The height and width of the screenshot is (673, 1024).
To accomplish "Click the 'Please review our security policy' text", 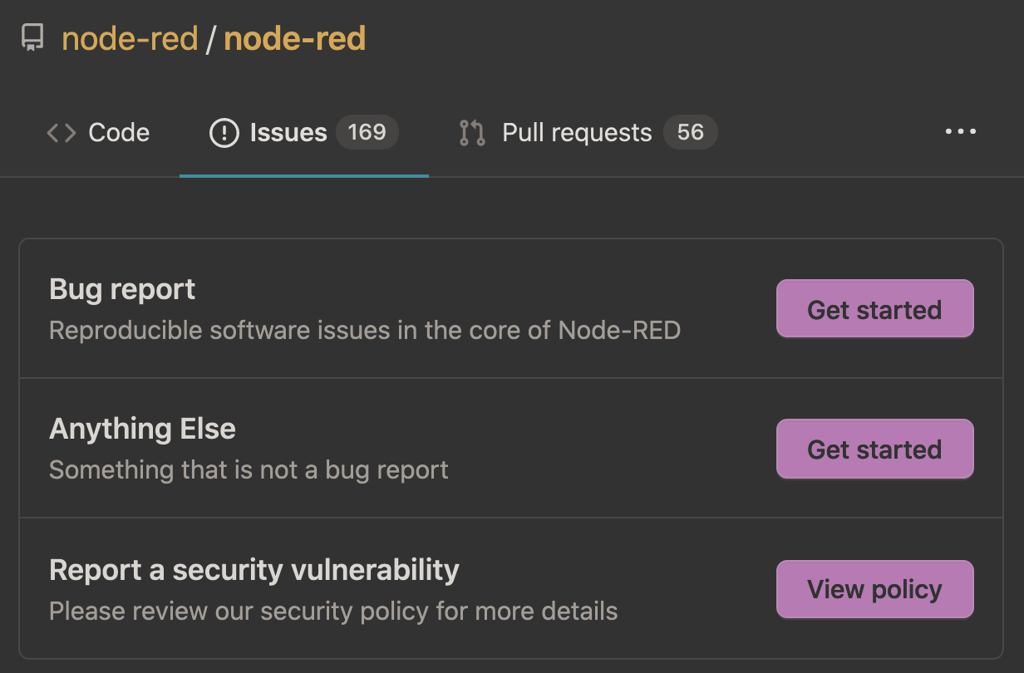I will click(333, 612).
